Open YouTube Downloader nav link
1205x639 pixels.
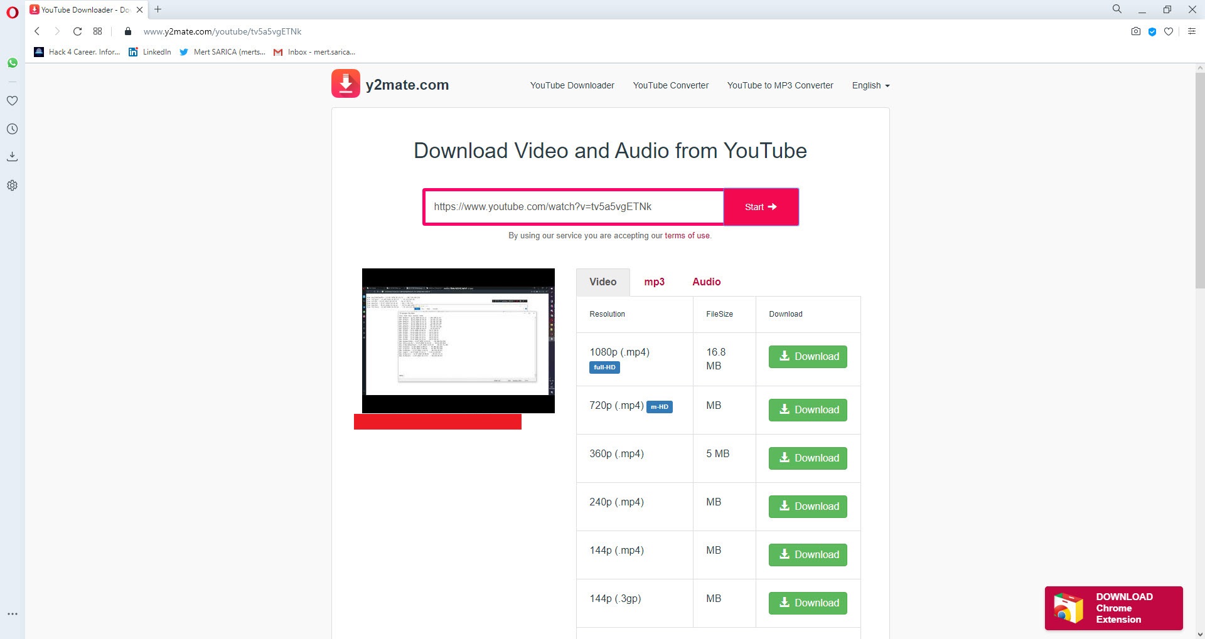572,85
